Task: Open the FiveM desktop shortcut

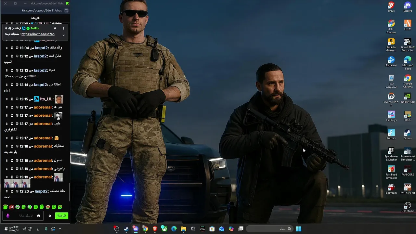Action: pos(408,25)
